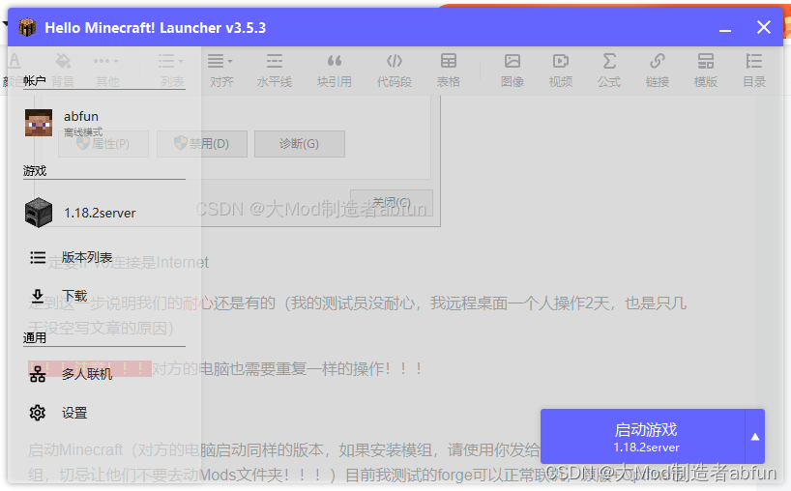
Task: Click the 属性(P) button in background dialog
Action: click(x=103, y=144)
